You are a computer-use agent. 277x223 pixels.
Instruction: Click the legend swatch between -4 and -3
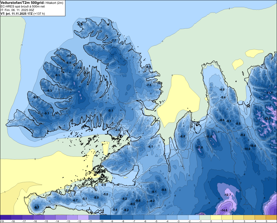(171, 217)
